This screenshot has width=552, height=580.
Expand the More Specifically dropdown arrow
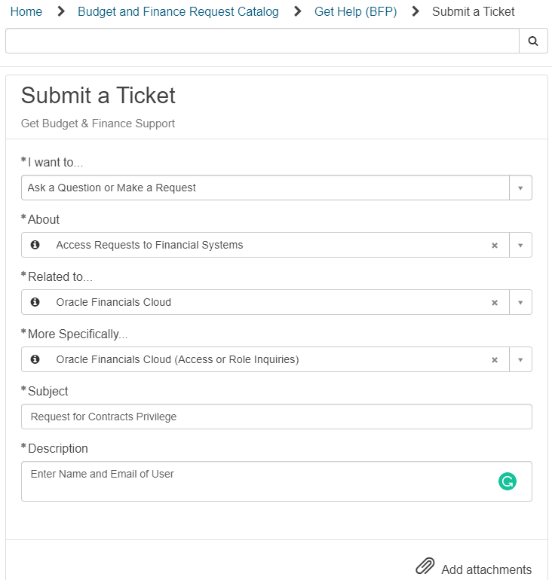520,360
